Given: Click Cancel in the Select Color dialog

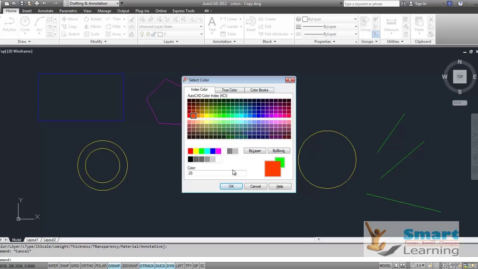Looking at the screenshot, I should click(x=255, y=186).
